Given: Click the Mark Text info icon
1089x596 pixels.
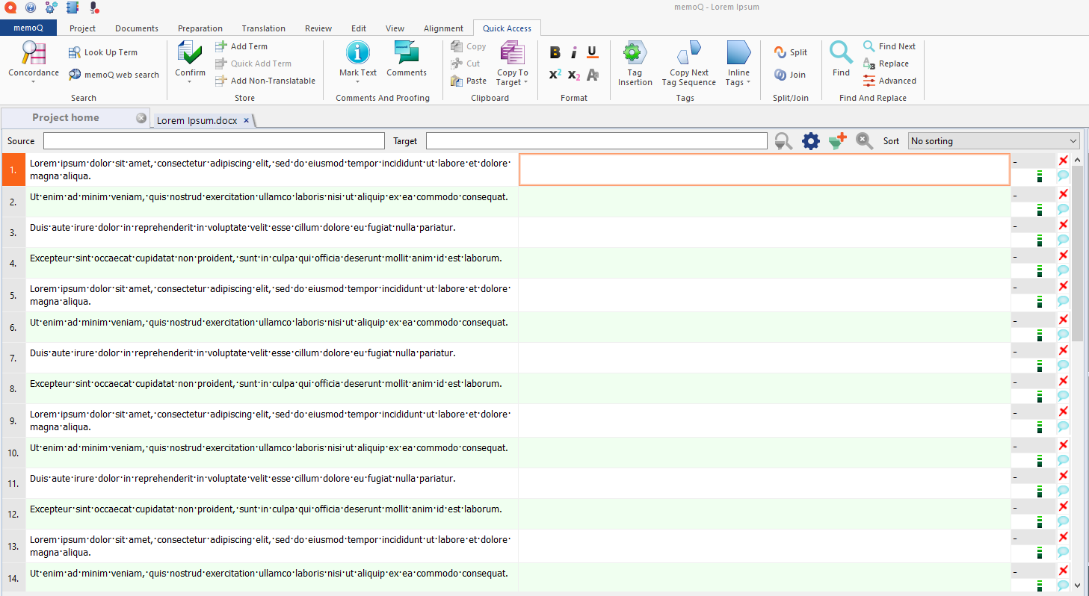Looking at the screenshot, I should [x=358, y=52].
